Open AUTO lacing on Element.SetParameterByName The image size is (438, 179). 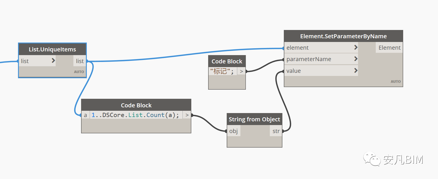[x=396, y=81]
